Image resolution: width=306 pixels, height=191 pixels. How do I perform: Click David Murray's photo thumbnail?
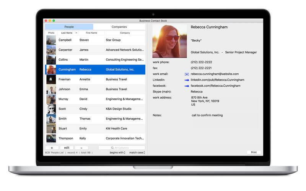[x=51, y=99]
